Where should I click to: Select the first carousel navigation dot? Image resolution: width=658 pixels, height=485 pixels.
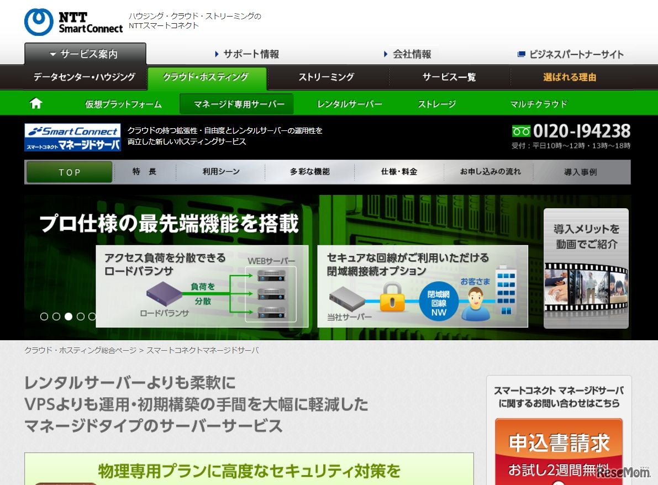(45, 317)
